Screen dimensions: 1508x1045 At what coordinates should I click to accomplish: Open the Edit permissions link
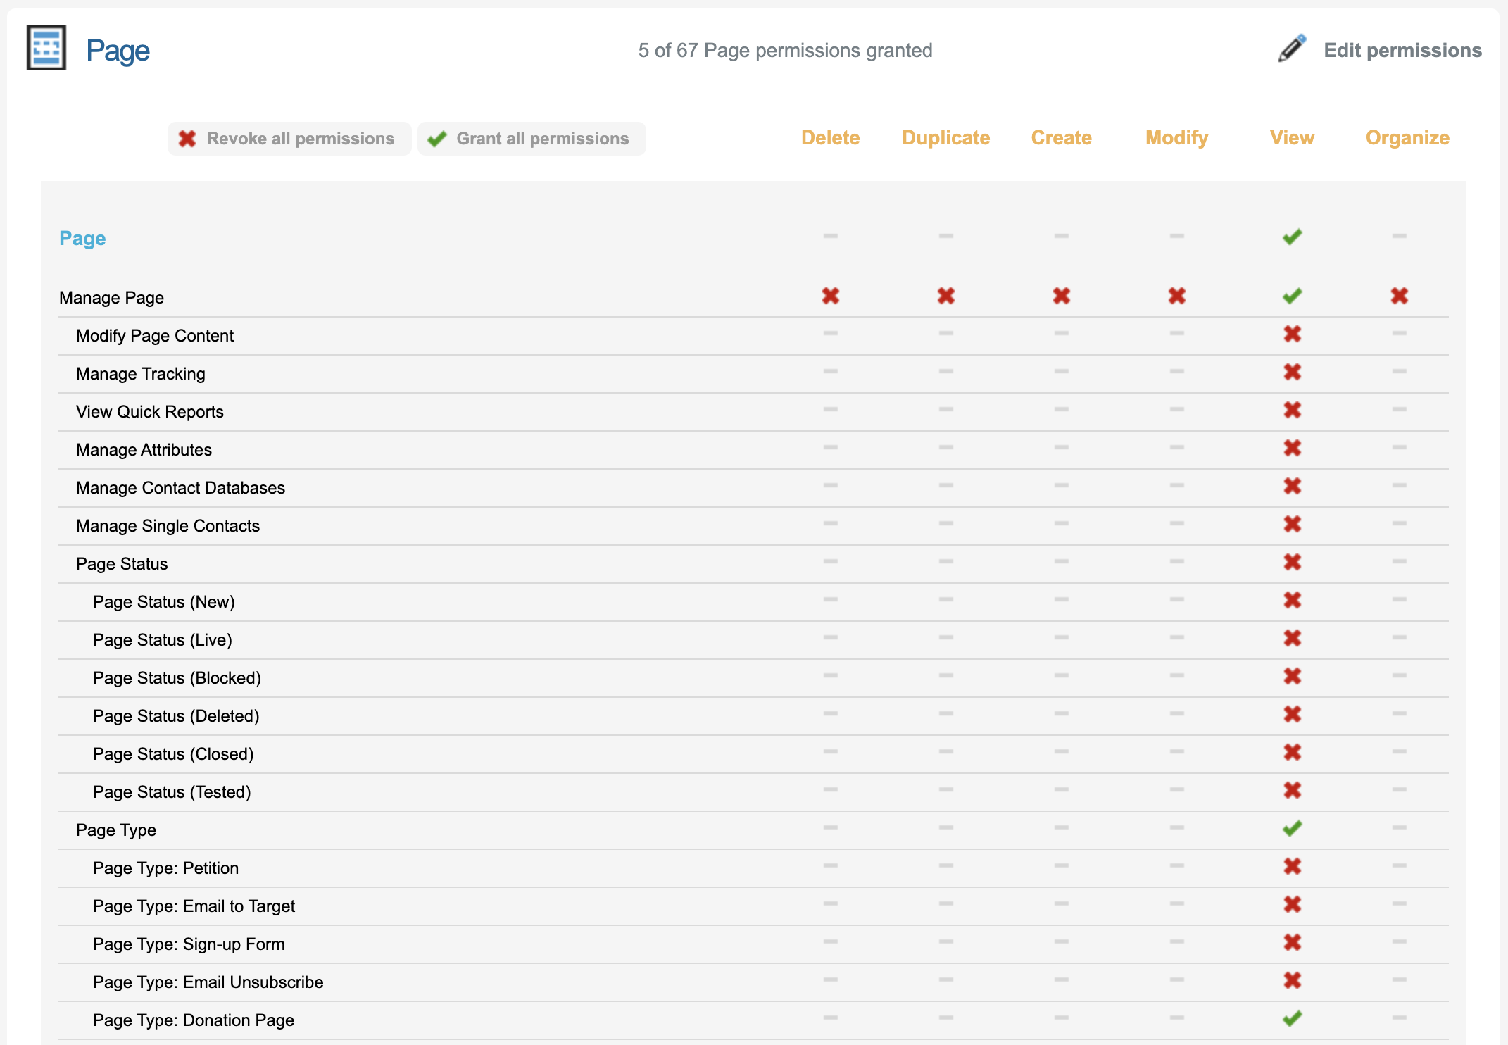[1402, 50]
